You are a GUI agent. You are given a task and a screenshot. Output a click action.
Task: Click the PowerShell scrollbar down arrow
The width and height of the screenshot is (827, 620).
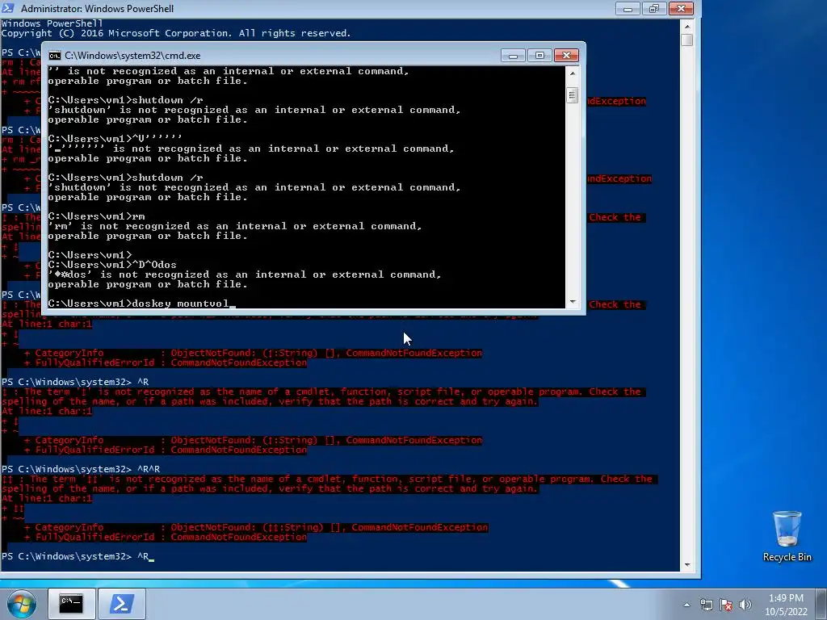[686, 564]
